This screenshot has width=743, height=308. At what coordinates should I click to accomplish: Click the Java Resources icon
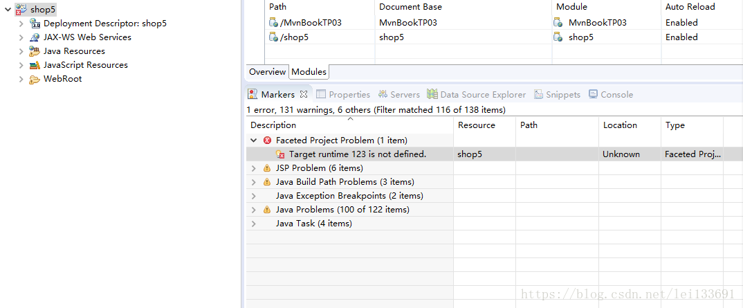coord(35,51)
